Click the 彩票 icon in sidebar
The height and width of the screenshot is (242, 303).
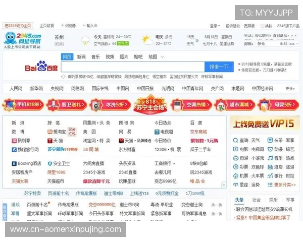click(235, 167)
